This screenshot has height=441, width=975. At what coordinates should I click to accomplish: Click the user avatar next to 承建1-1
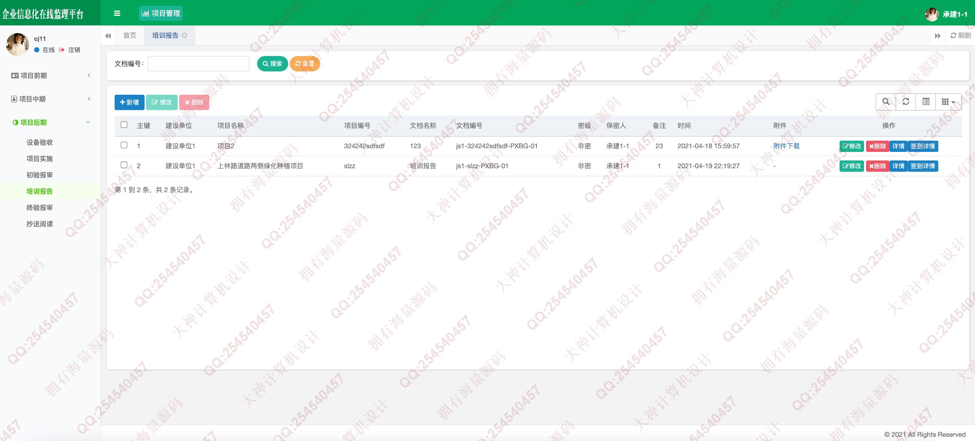click(931, 14)
